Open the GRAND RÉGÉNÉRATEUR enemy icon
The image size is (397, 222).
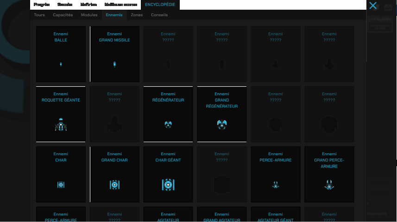click(222, 125)
